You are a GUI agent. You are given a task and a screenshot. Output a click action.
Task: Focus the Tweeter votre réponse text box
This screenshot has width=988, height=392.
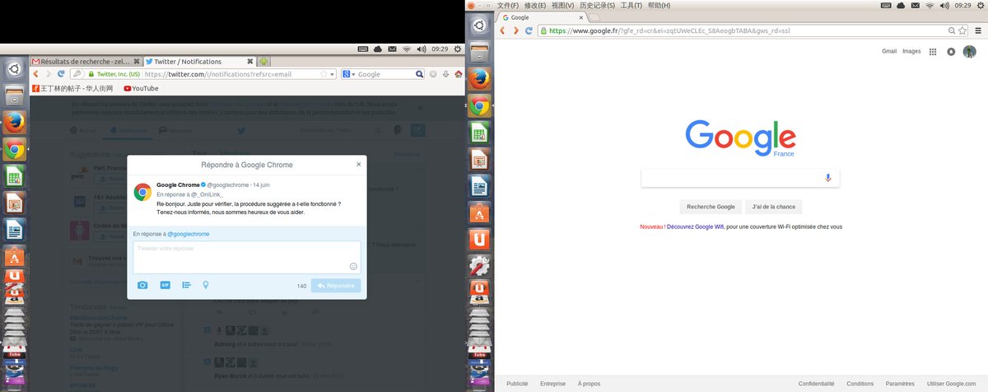247,257
